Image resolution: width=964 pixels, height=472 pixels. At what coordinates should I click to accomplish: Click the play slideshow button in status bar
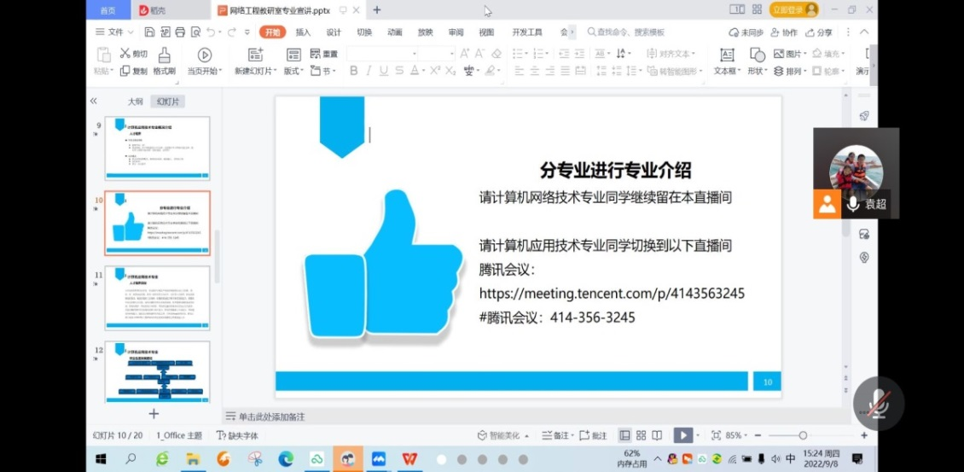click(682, 435)
